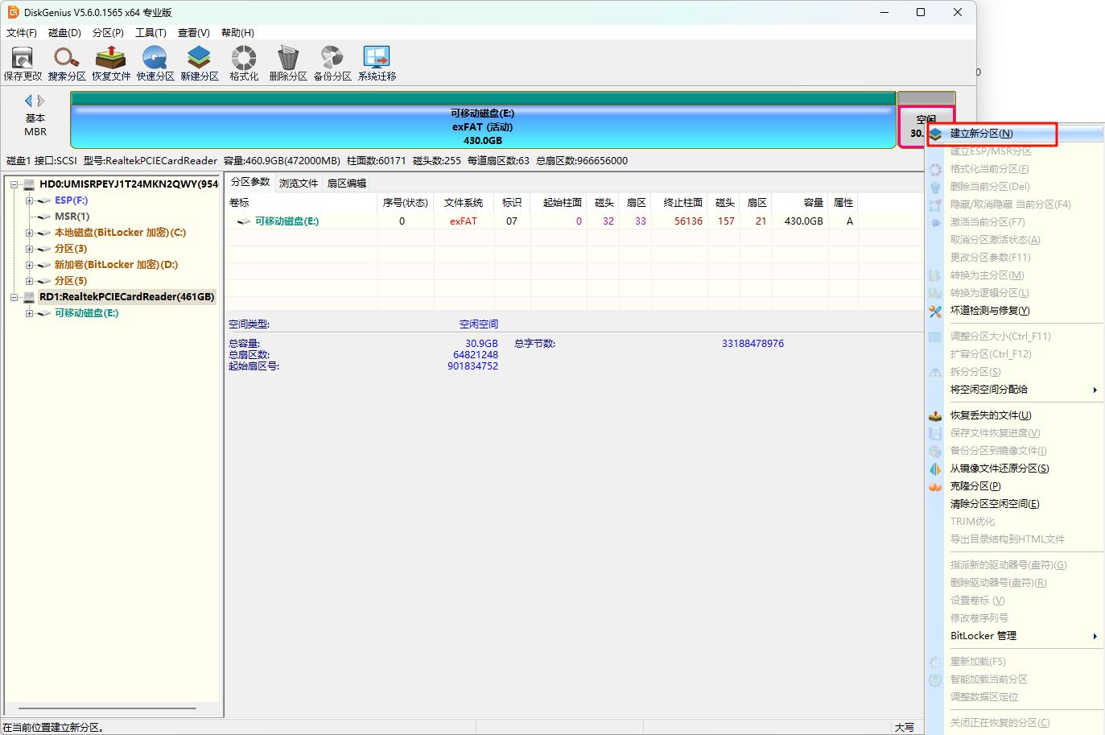Go to the previous disk with the left arrow
1105x735 pixels.
(x=29, y=101)
